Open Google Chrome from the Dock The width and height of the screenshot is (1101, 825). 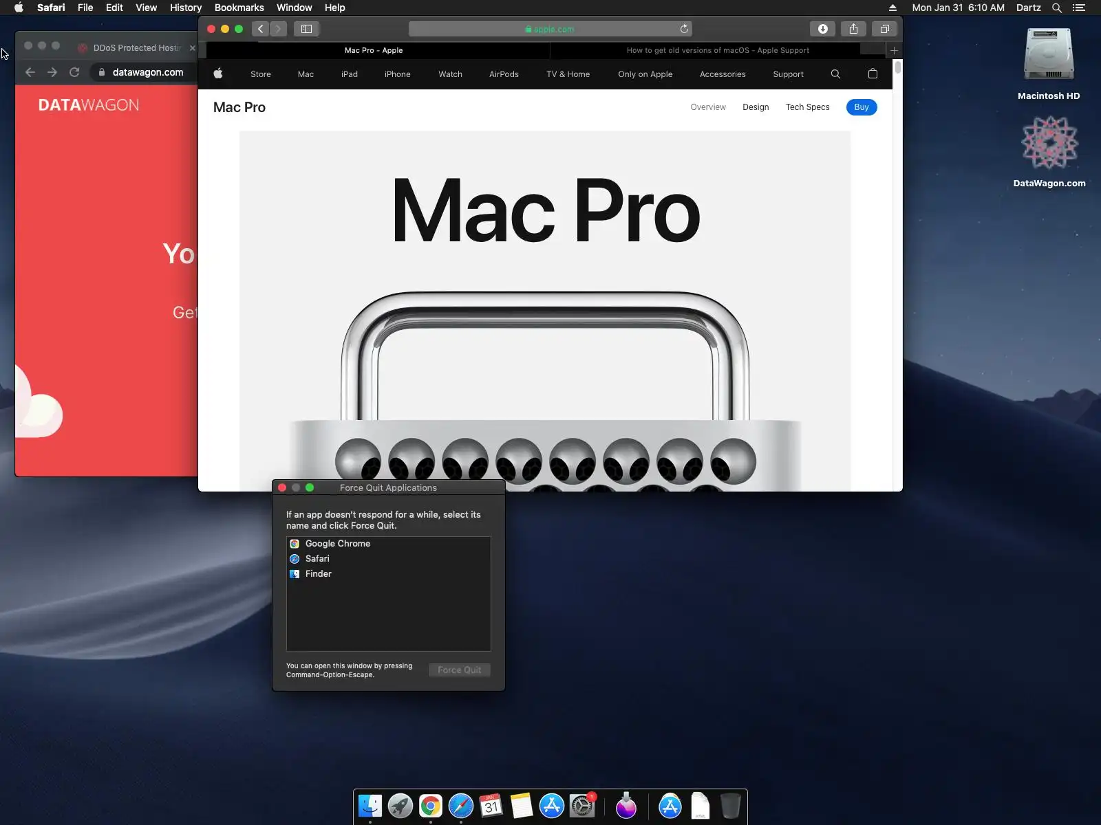431,806
